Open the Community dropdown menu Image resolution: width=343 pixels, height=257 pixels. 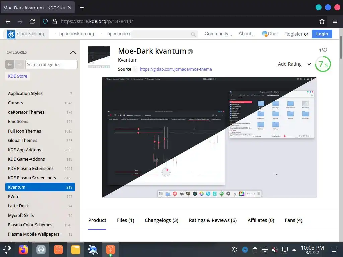pyautogui.click(x=218, y=34)
